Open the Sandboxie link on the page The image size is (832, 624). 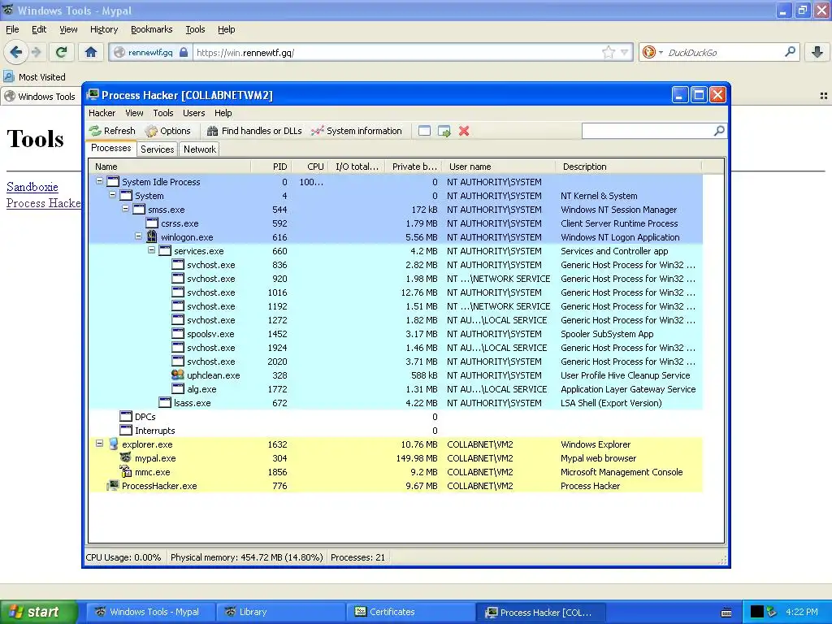click(x=32, y=187)
